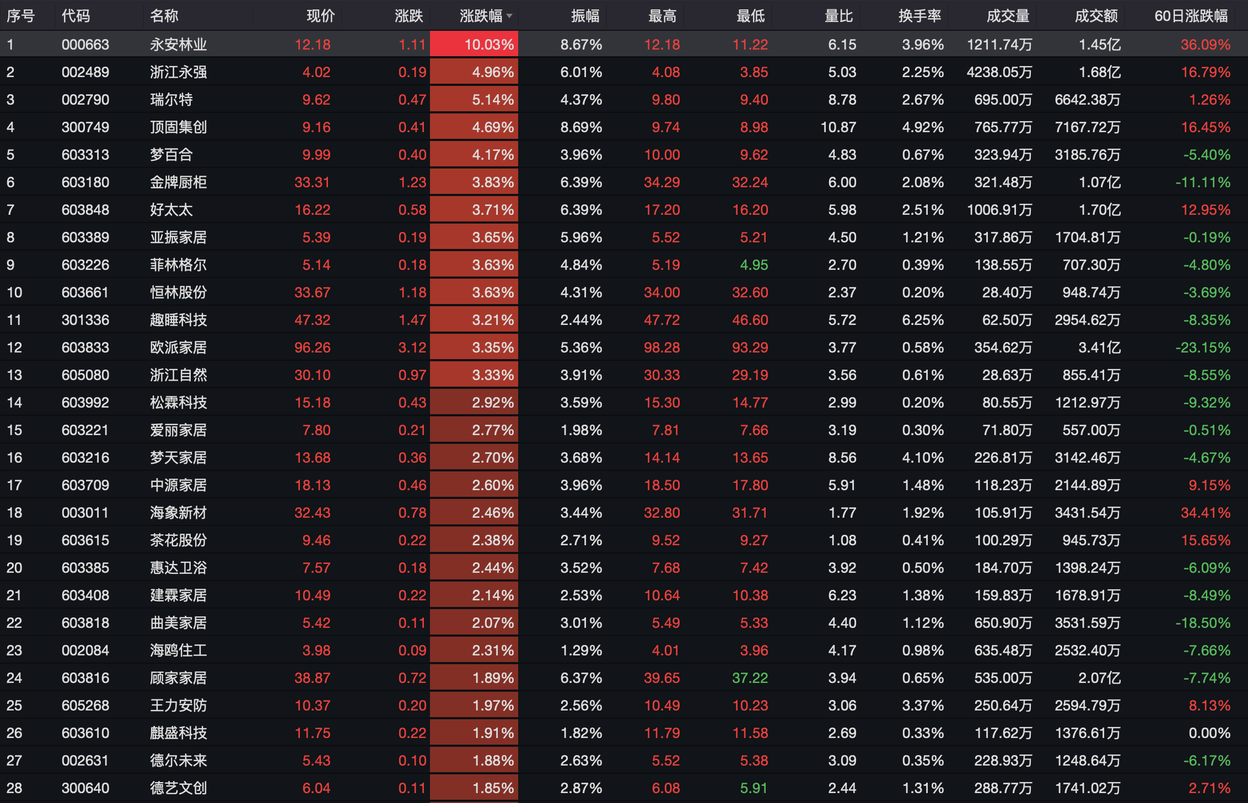Sort table by 现价 column header
The height and width of the screenshot is (803, 1248).
tap(320, 16)
